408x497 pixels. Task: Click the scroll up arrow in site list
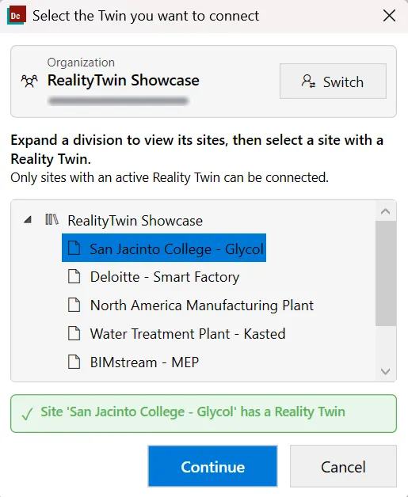pyautogui.click(x=386, y=211)
